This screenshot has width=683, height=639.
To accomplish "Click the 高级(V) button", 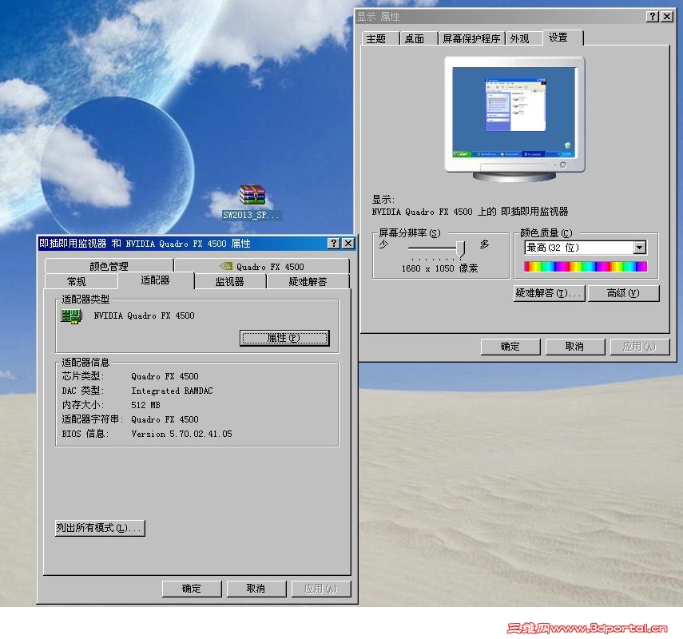I will [624, 293].
